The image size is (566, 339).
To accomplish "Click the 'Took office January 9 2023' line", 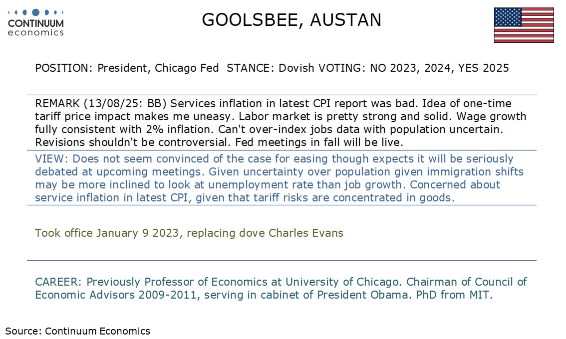I will coord(107,233).
